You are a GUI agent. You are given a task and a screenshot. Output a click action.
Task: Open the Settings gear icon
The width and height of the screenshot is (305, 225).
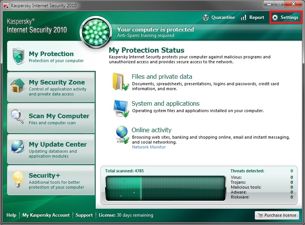click(275, 17)
